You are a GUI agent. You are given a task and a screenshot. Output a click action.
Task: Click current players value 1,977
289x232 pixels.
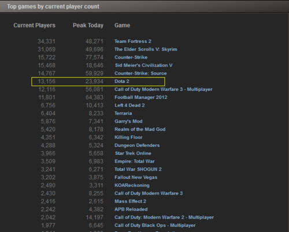[x=48, y=226]
